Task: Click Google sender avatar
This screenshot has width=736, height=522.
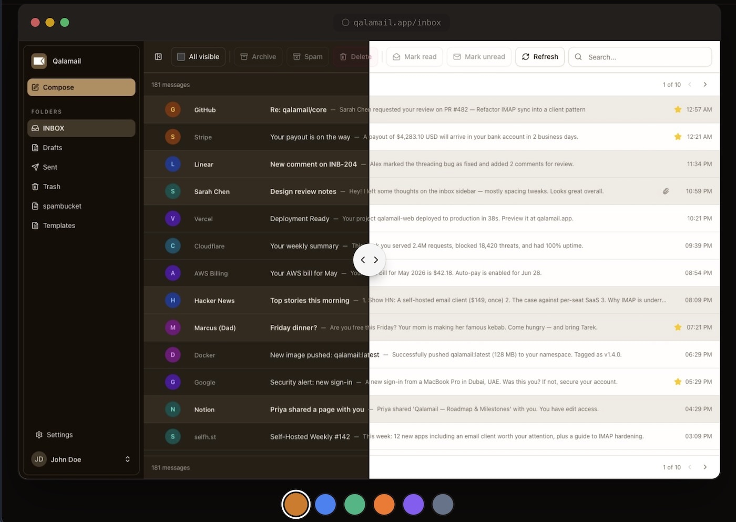Action: click(173, 382)
